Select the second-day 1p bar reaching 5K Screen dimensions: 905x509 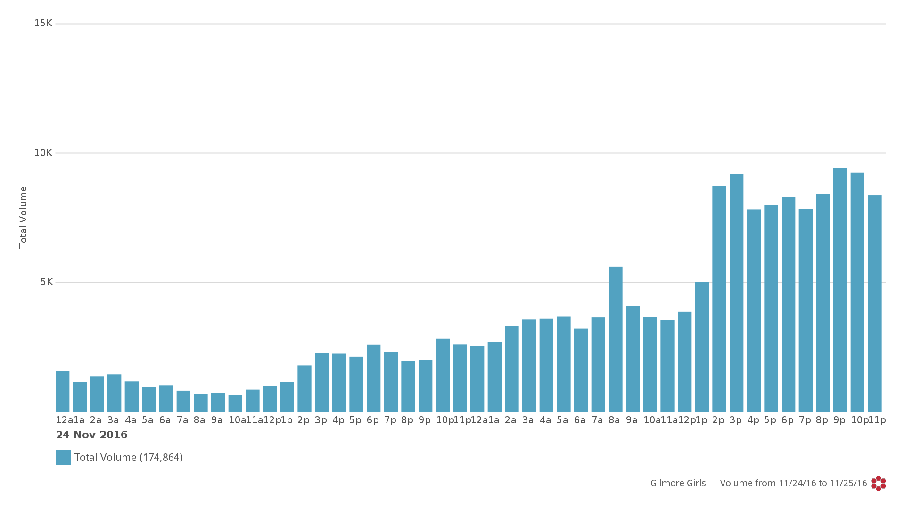(702, 347)
